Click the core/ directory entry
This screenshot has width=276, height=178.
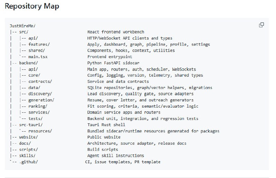click(x=34, y=75)
